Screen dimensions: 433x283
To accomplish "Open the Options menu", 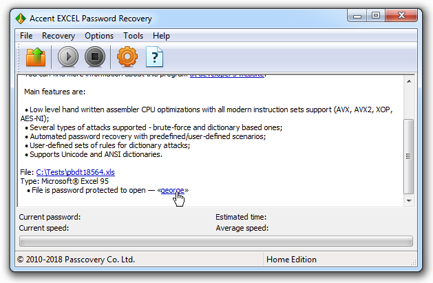I will click(99, 36).
